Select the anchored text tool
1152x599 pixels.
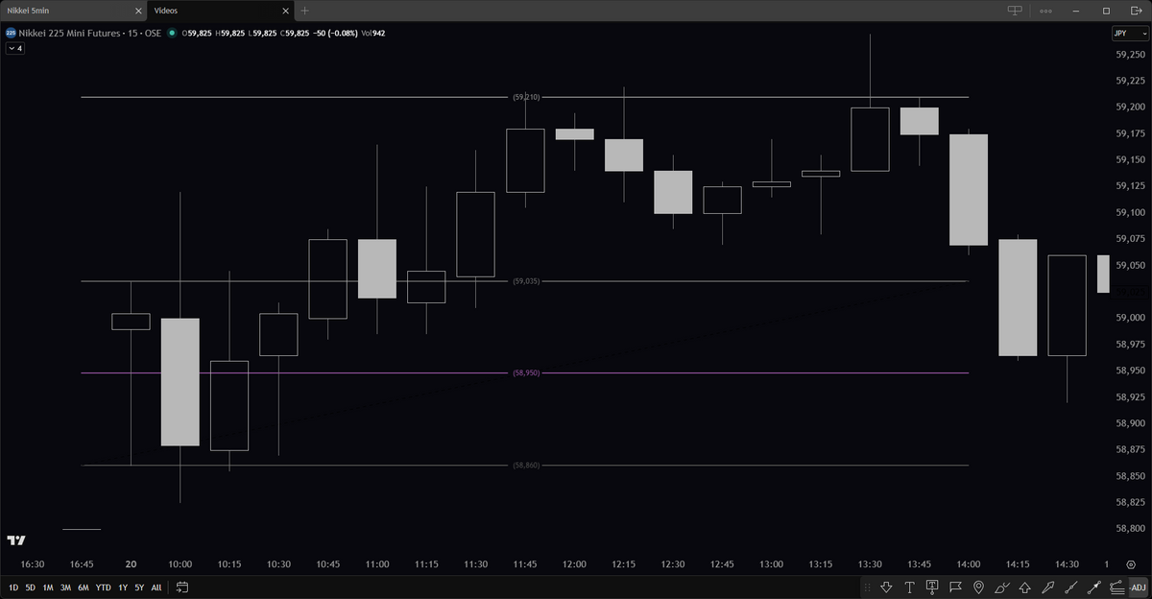click(932, 587)
